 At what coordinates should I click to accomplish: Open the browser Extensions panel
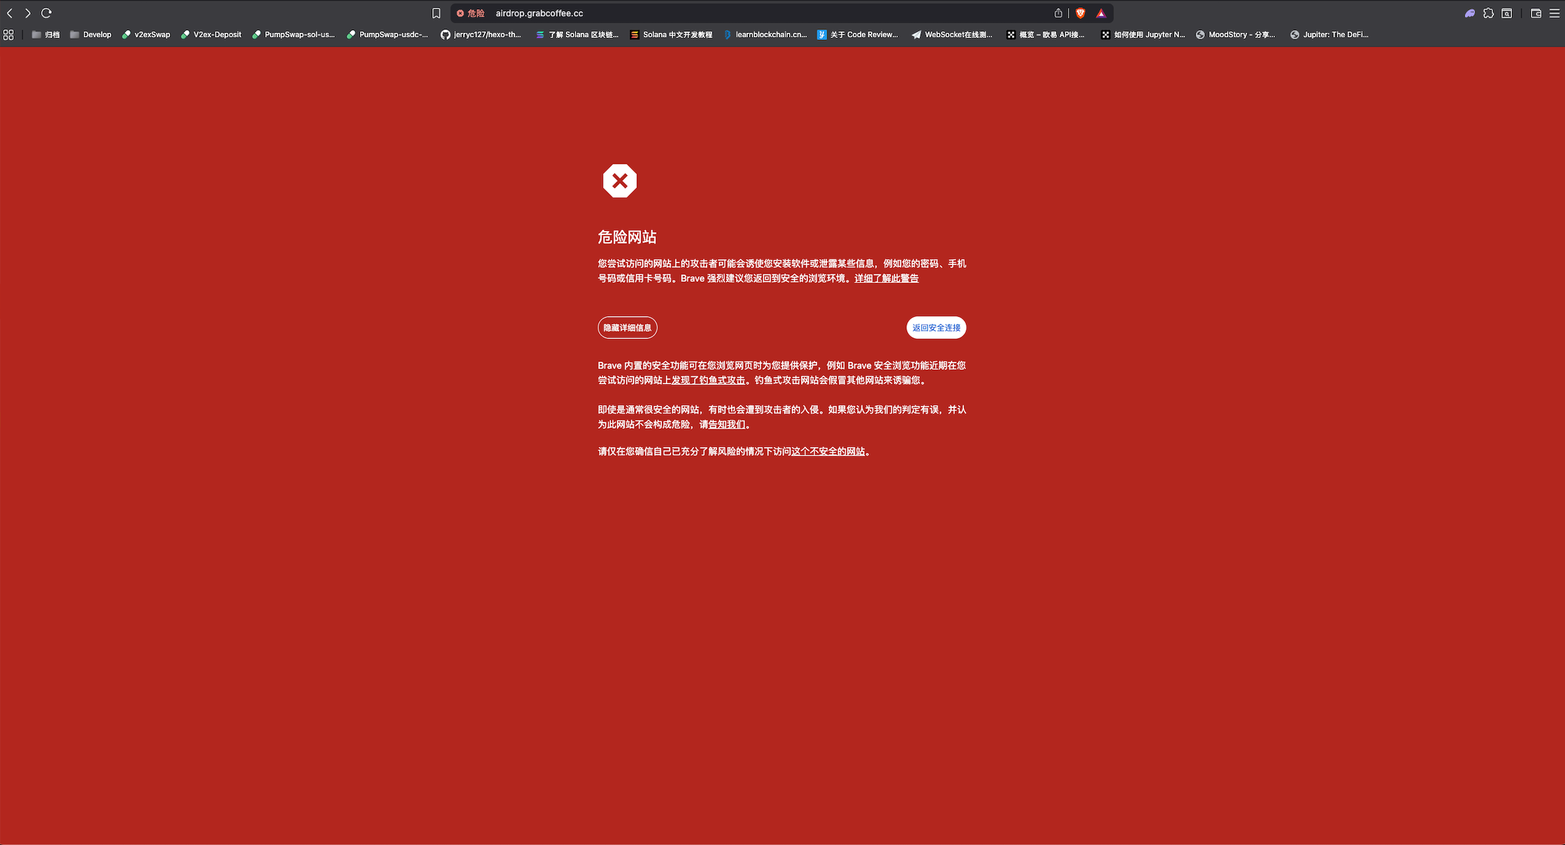1488,12
